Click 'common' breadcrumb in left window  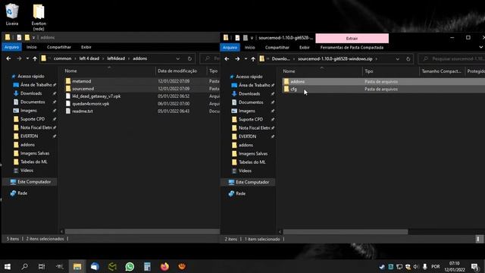tap(62, 58)
